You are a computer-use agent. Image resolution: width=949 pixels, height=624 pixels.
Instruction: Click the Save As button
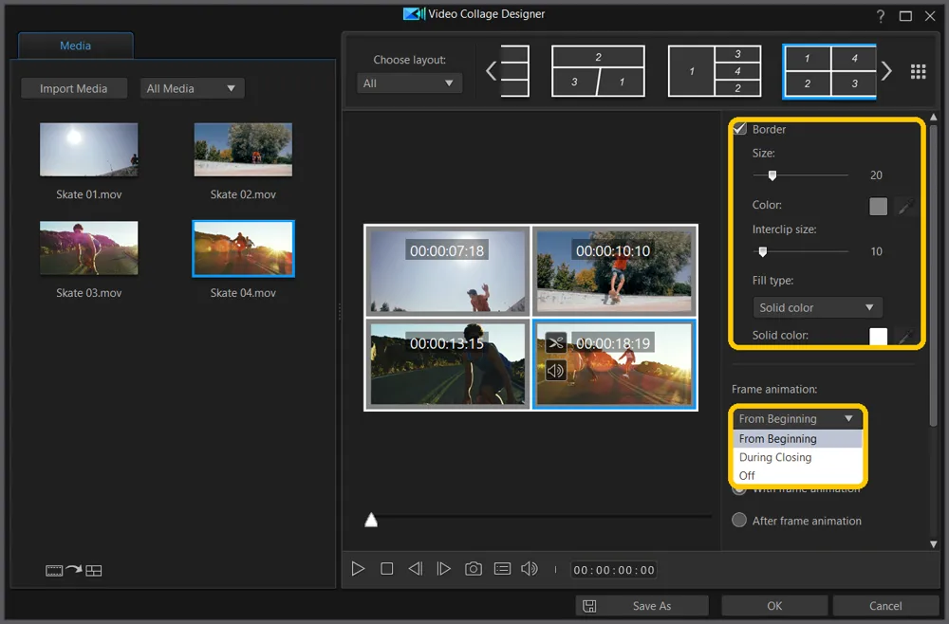coord(642,606)
